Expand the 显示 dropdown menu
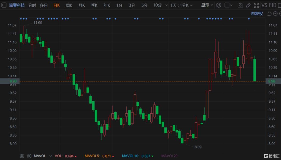The width and height of the screenshot is (281, 160). pos(207,5)
